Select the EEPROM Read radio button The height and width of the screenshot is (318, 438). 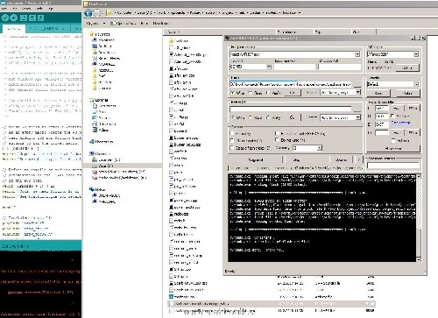[x=250, y=117]
